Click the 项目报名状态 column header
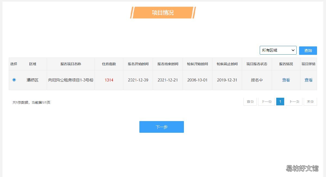The height and width of the screenshot is (177, 326). point(257,64)
